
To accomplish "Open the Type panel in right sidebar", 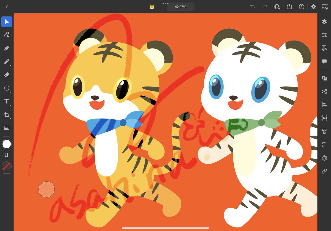I will point(324,131).
